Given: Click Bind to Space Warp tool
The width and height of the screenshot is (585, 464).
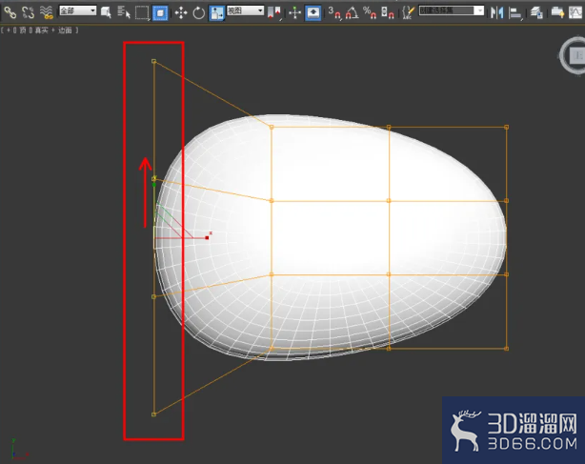Looking at the screenshot, I should 47,12.
